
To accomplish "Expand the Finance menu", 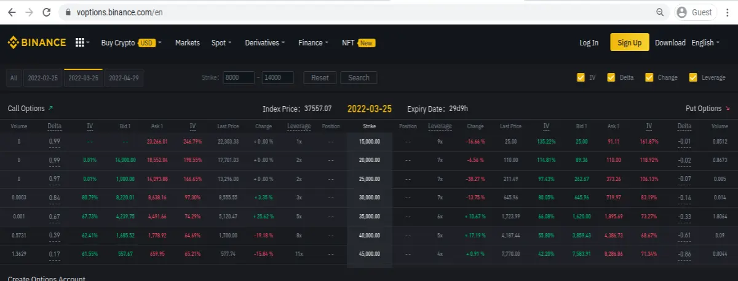I will click(x=314, y=43).
